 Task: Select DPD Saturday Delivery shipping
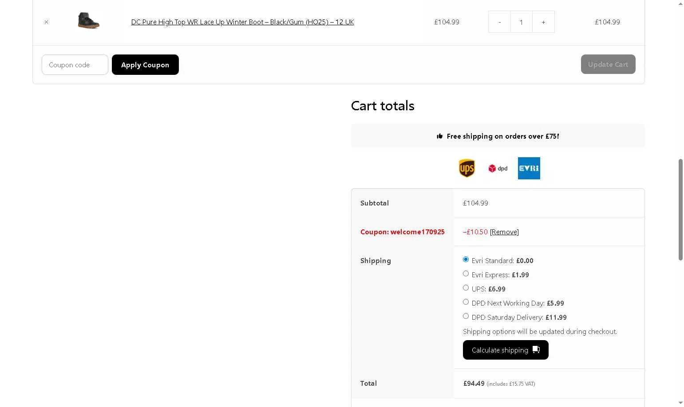(466, 316)
